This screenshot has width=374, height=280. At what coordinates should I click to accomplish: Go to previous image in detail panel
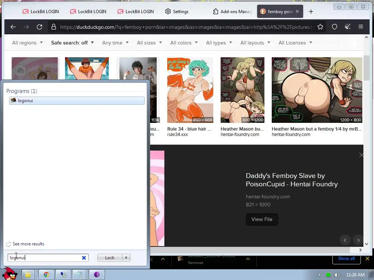[x=345, y=240]
